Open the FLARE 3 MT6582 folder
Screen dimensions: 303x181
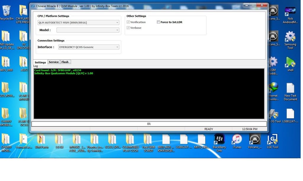point(24,91)
